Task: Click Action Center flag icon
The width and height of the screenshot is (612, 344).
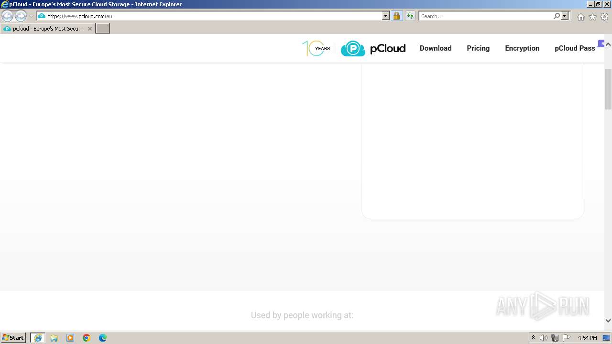Action: coord(567,338)
